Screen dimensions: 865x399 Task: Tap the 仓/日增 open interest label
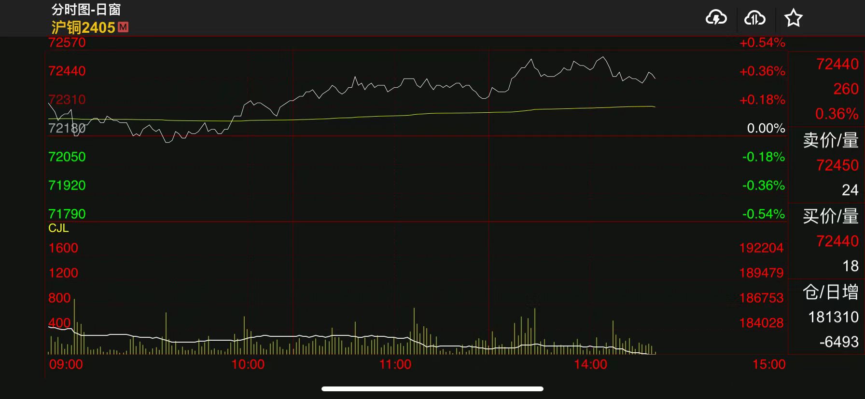pyautogui.click(x=830, y=292)
